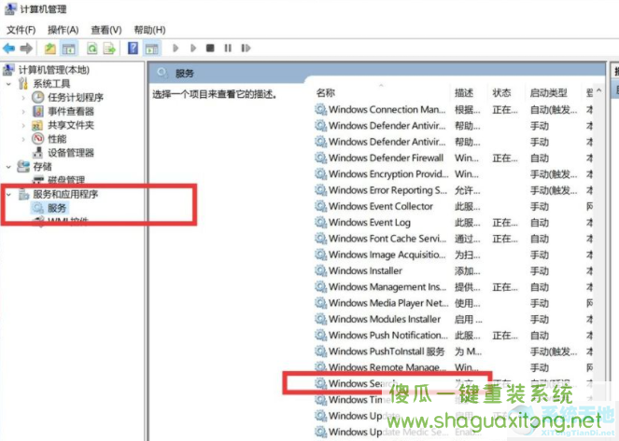Collapse the 服务和应用程序 tree node
The width and height of the screenshot is (619, 441).
[8, 194]
